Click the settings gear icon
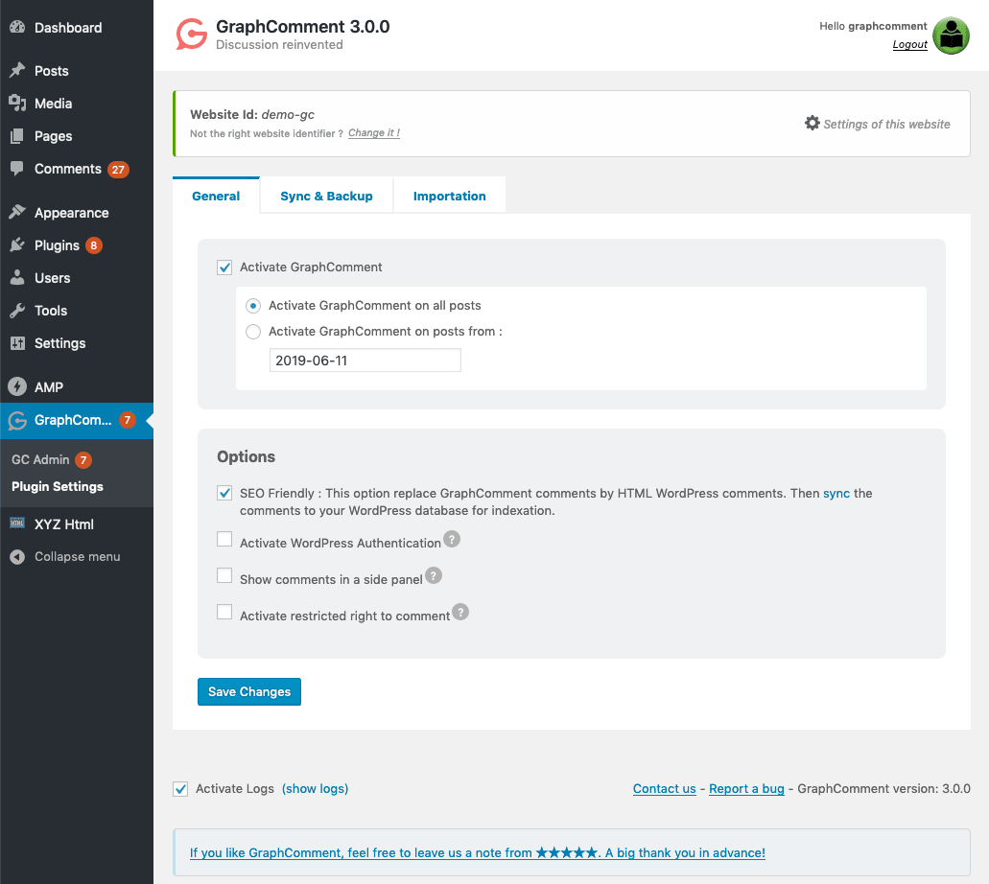This screenshot has height=884, width=989. [x=812, y=123]
